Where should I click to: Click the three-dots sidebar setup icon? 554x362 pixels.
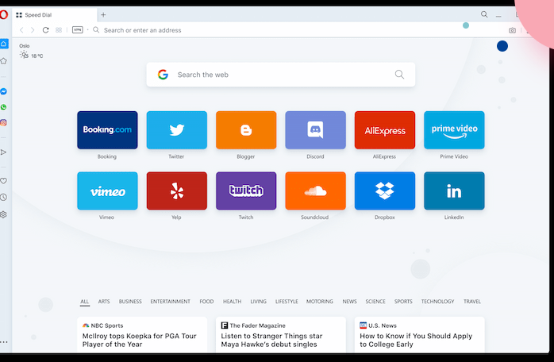[4, 342]
